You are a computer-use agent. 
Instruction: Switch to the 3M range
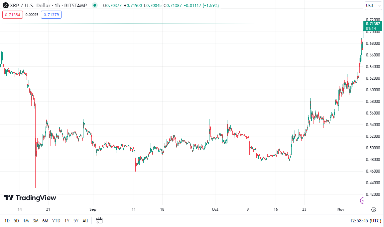click(x=36, y=221)
